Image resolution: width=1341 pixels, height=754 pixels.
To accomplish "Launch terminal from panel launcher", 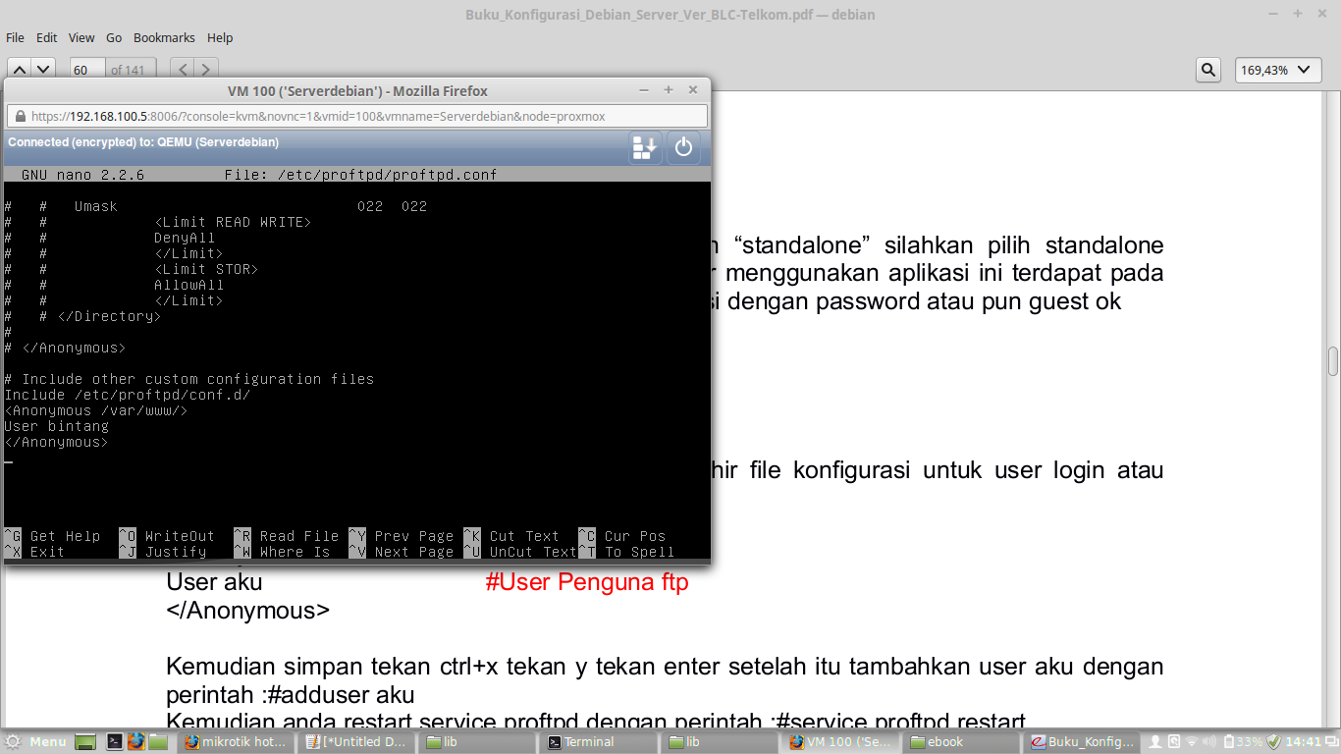I will tap(114, 742).
